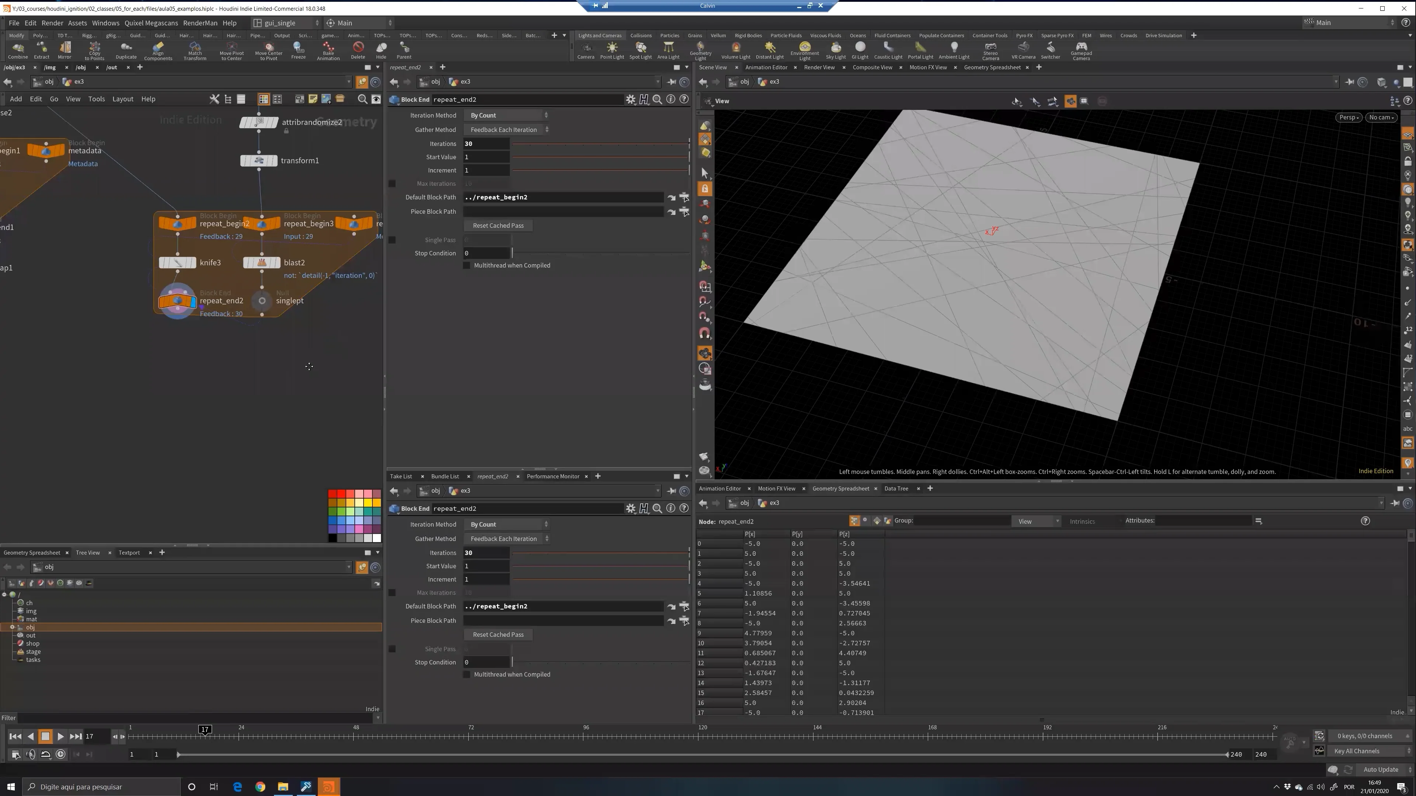Open the Quixel Megascans menu
This screenshot has width=1416, height=796.
tap(151, 22)
